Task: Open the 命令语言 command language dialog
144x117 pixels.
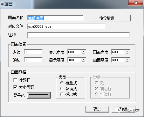Action: 110,18
